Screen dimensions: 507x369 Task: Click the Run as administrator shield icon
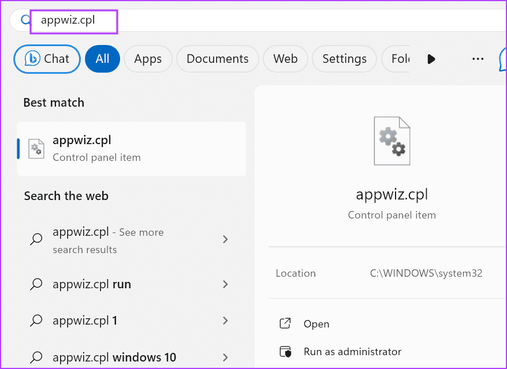click(x=285, y=352)
